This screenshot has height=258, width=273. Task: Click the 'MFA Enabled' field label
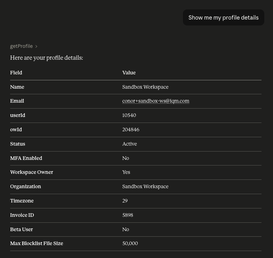coord(26,158)
